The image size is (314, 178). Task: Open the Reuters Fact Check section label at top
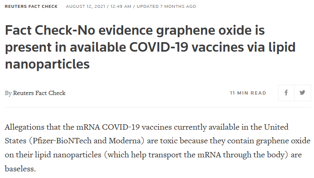pos(31,7)
